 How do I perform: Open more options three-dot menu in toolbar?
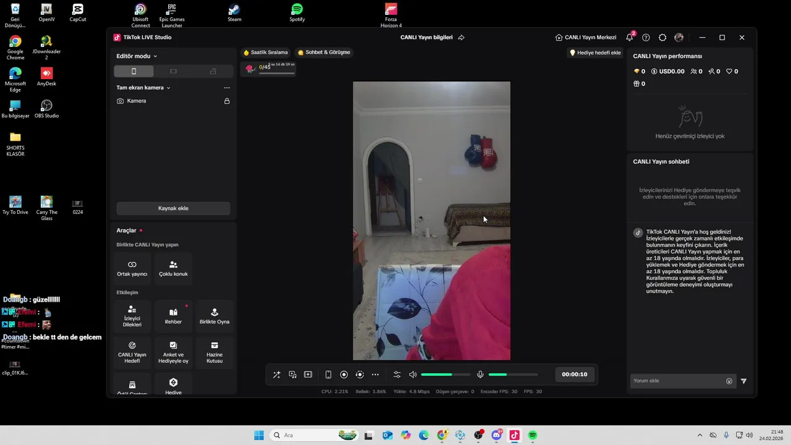pos(375,375)
